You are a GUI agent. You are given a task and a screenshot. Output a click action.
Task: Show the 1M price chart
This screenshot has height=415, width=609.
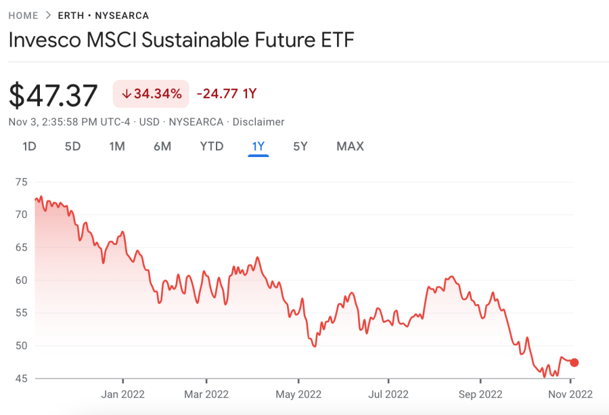pos(117,146)
